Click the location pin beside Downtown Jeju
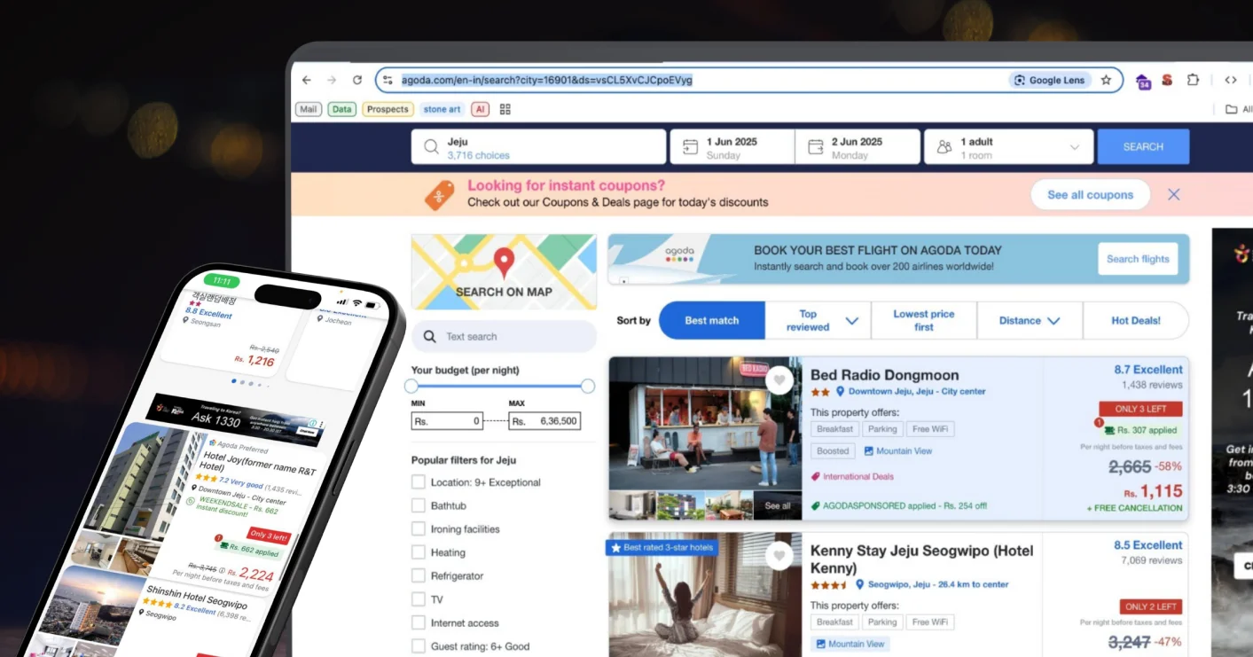This screenshot has height=657, width=1253. coord(841,391)
